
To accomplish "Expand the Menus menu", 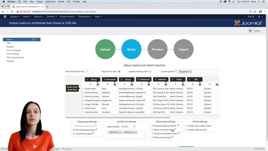I will point(39,17).
